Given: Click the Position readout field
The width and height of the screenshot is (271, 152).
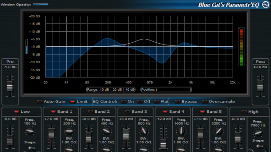Looking at the screenshot, I should 166,90.
